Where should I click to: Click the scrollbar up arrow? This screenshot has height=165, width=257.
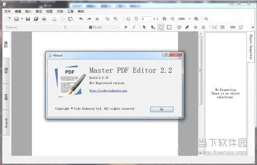click(x=201, y=34)
